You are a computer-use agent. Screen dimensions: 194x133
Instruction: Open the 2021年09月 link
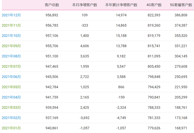click(11, 46)
